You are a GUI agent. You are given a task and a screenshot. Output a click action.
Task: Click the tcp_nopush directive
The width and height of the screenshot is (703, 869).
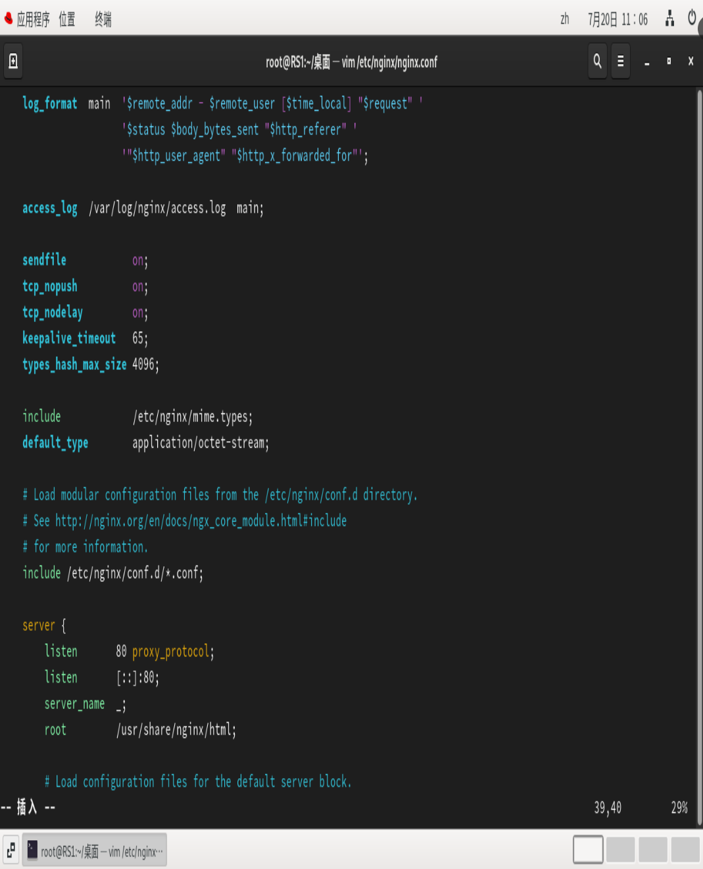coord(50,286)
